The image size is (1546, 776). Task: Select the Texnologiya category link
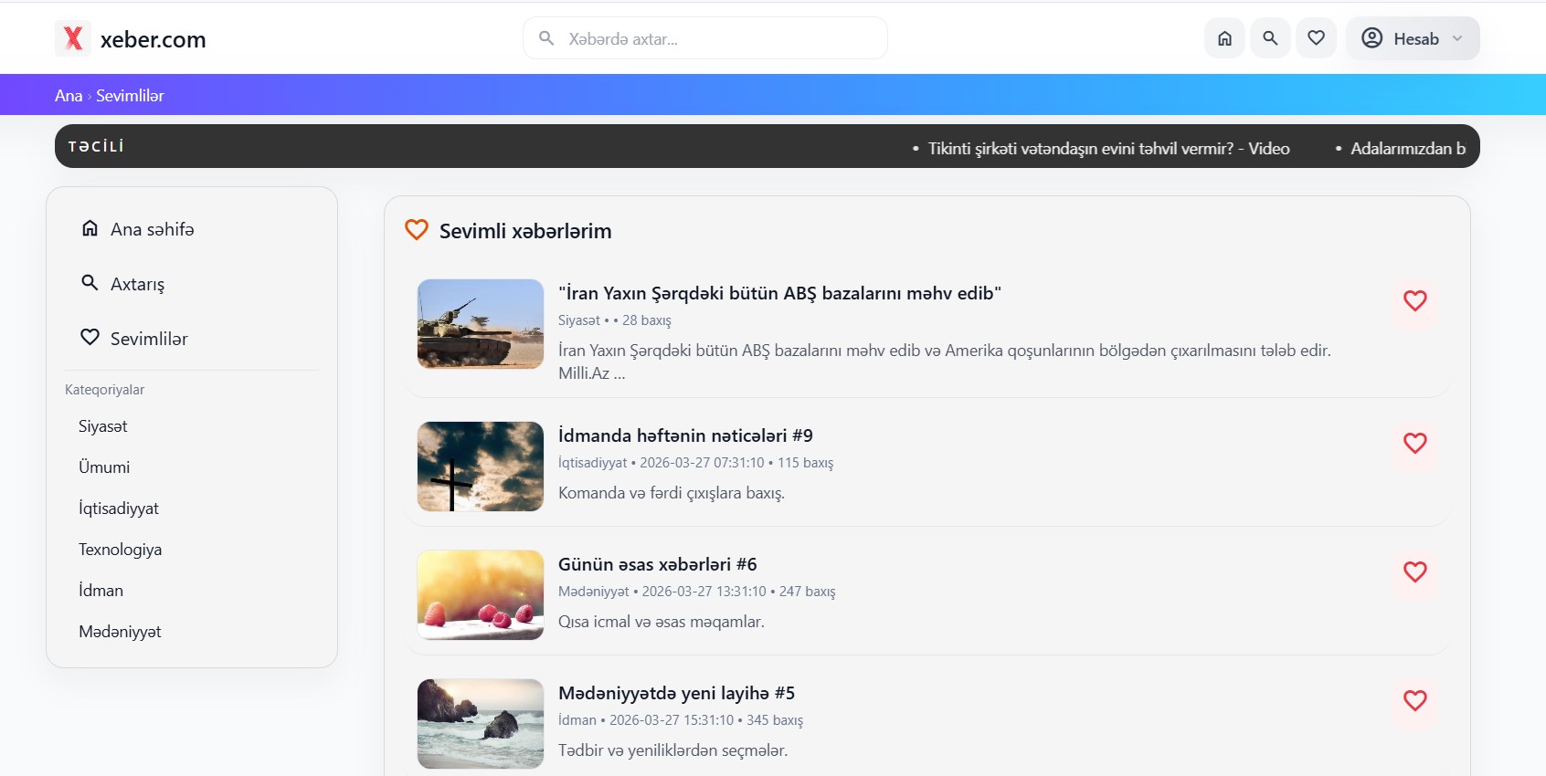tap(120, 550)
